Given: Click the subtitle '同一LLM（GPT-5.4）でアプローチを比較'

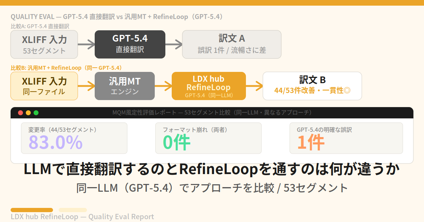Looking at the screenshot, I should pos(212,188).
